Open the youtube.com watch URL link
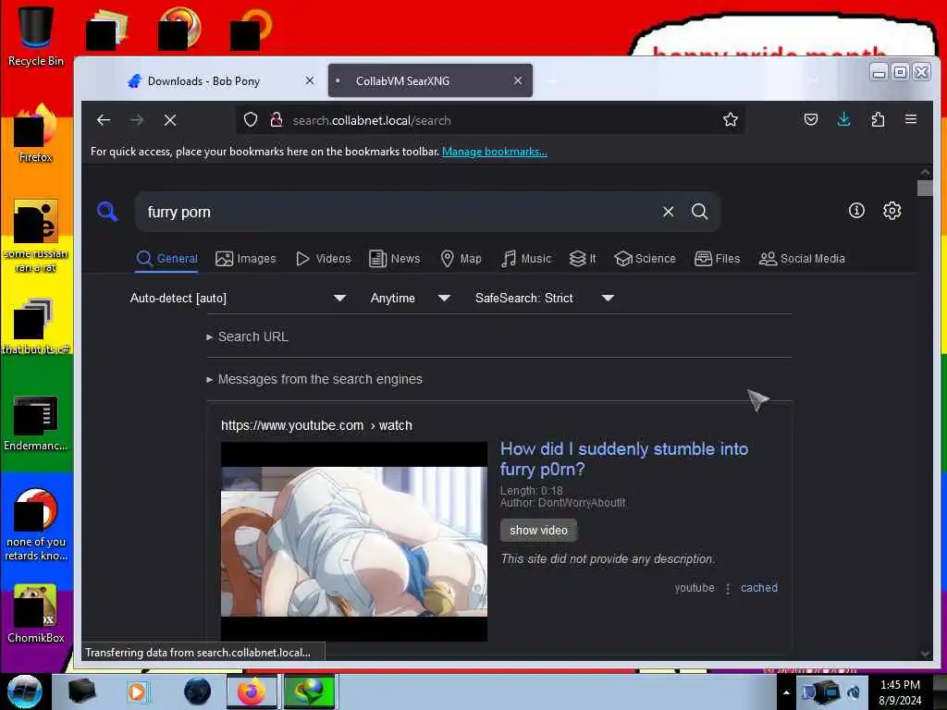 coord(316,425)
